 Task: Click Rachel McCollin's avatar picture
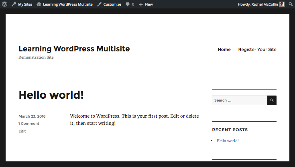(x=282, y=4)
